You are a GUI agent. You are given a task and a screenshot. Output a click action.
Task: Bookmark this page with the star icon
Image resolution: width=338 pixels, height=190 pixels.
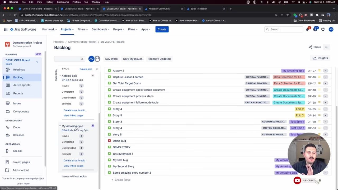[x=288, y=15]
